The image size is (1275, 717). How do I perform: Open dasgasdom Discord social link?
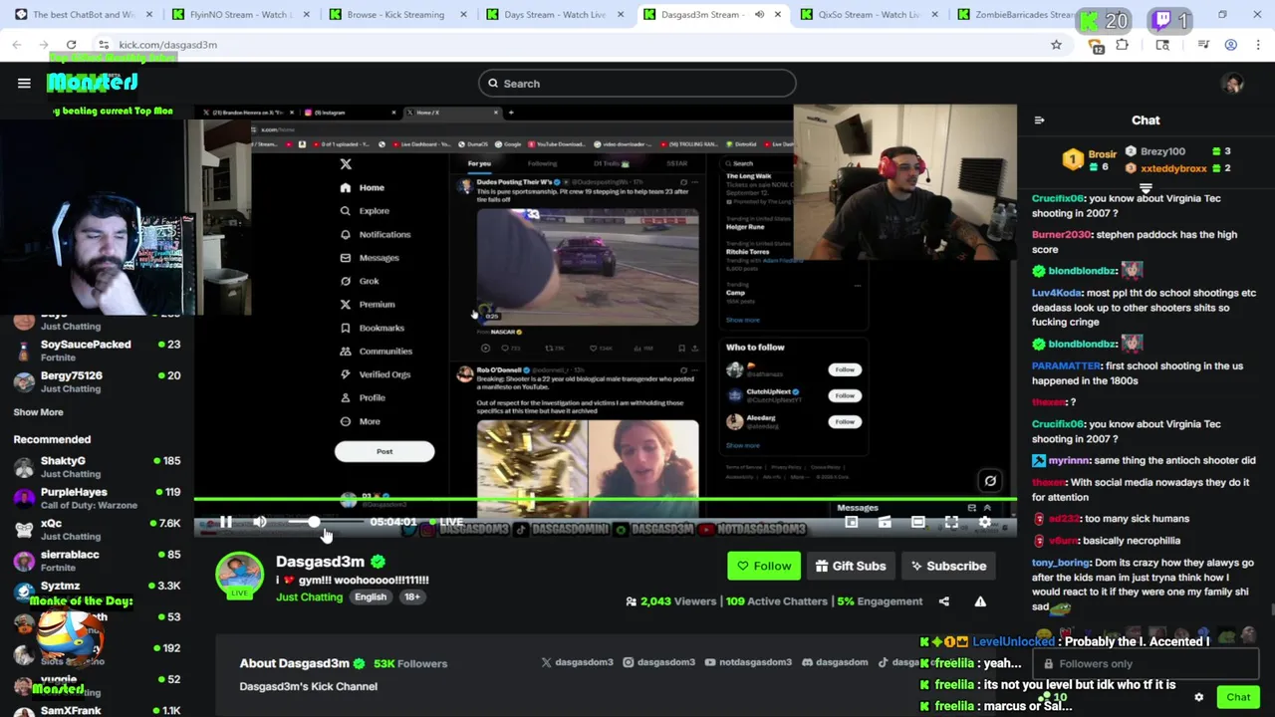pos(834,662)
